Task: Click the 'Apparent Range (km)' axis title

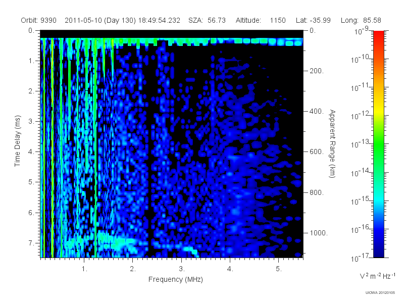Action: click(332, 144)
